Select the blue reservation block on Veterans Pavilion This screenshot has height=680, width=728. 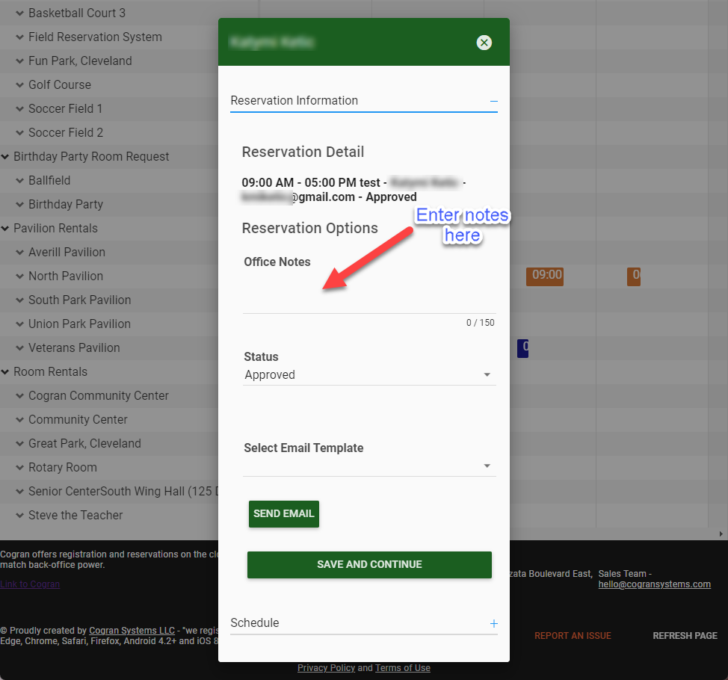point(523,347)
